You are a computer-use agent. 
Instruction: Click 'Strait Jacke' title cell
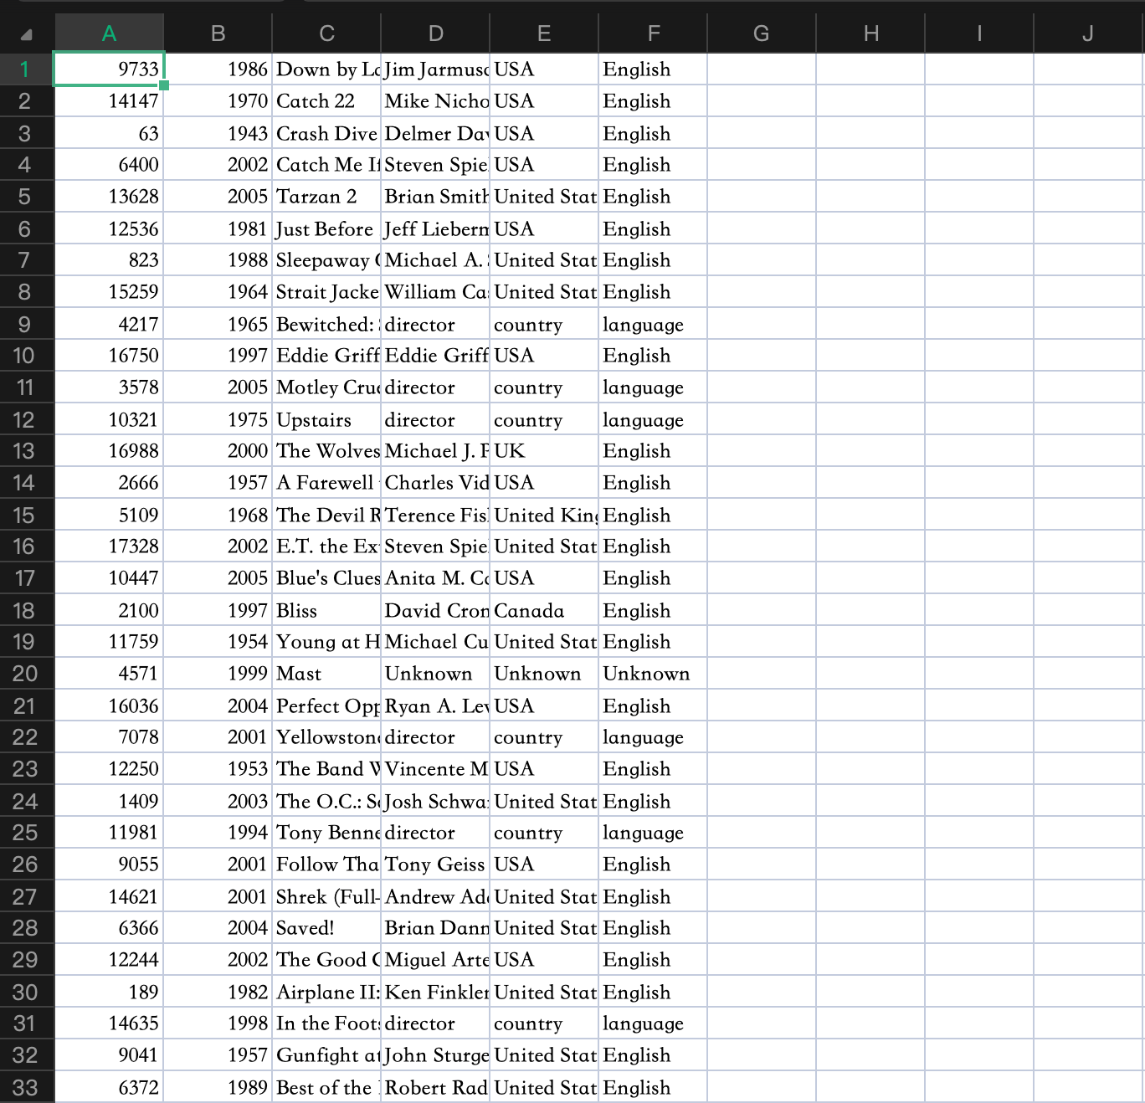coord(326,292)
